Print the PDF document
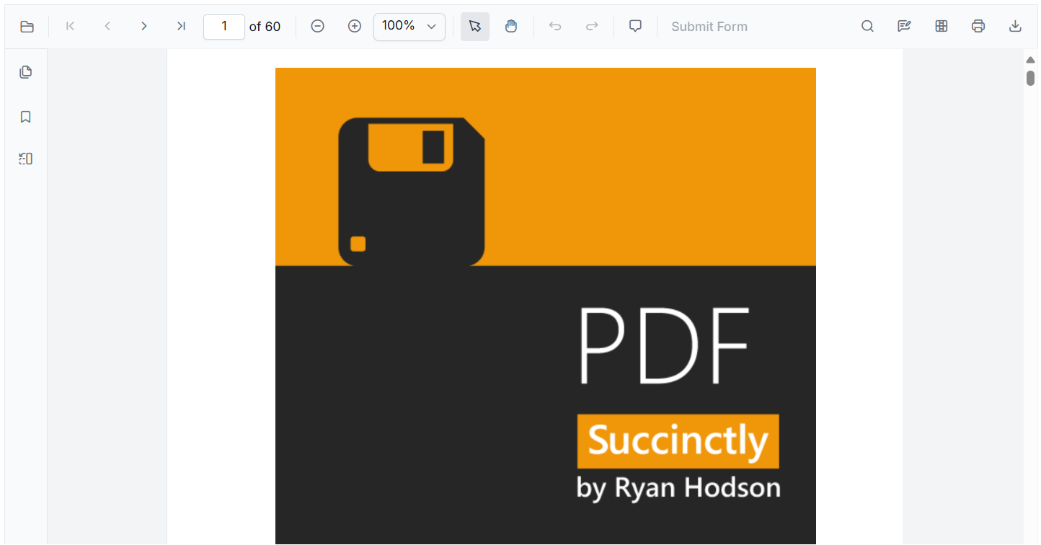The image size is (1041, 545). point(978,27)
